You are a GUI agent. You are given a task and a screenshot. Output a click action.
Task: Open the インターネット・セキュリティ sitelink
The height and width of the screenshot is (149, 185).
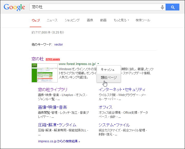122,90
